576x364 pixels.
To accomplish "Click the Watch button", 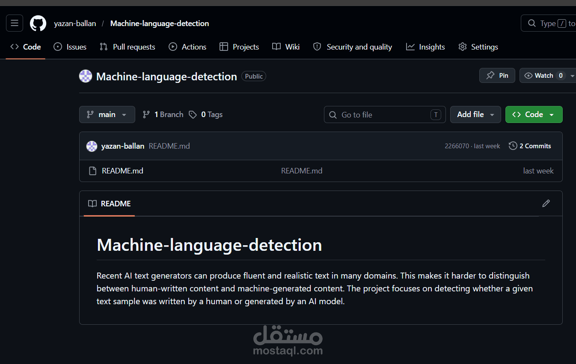I will (543, 76).
